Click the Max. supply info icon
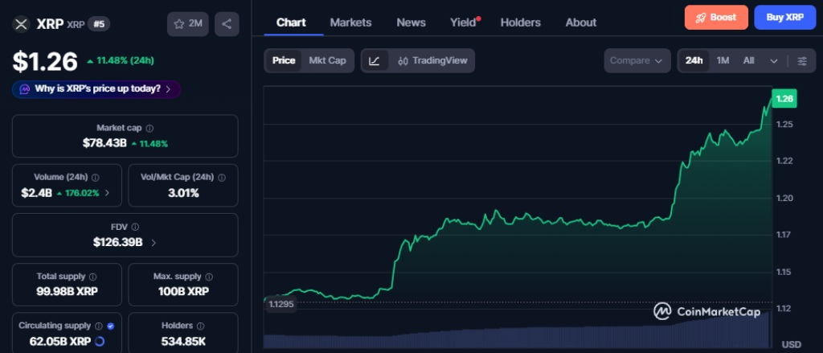The image size is (823, 353). pyautogui.click(x=209, y=277)
